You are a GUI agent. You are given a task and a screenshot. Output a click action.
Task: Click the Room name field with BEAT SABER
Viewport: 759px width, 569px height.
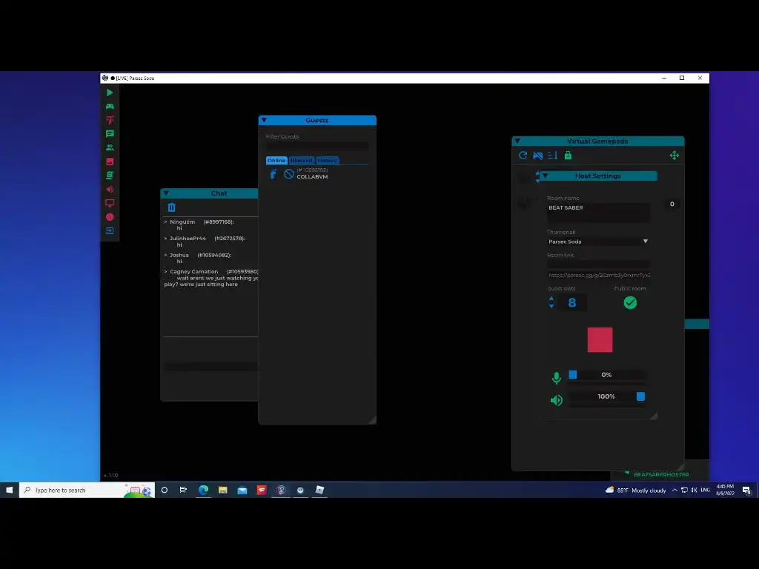point(598,213)
